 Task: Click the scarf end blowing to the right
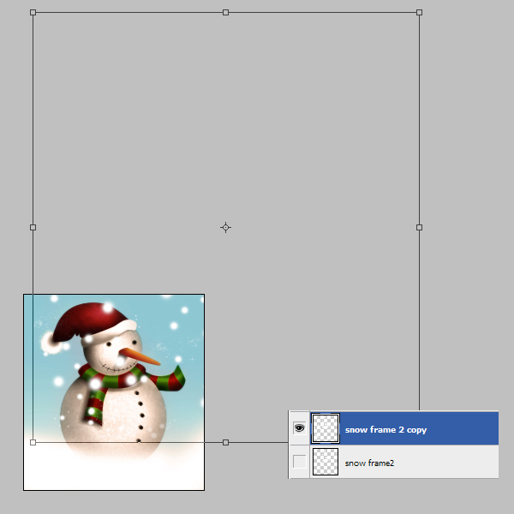tap(170, 380)
